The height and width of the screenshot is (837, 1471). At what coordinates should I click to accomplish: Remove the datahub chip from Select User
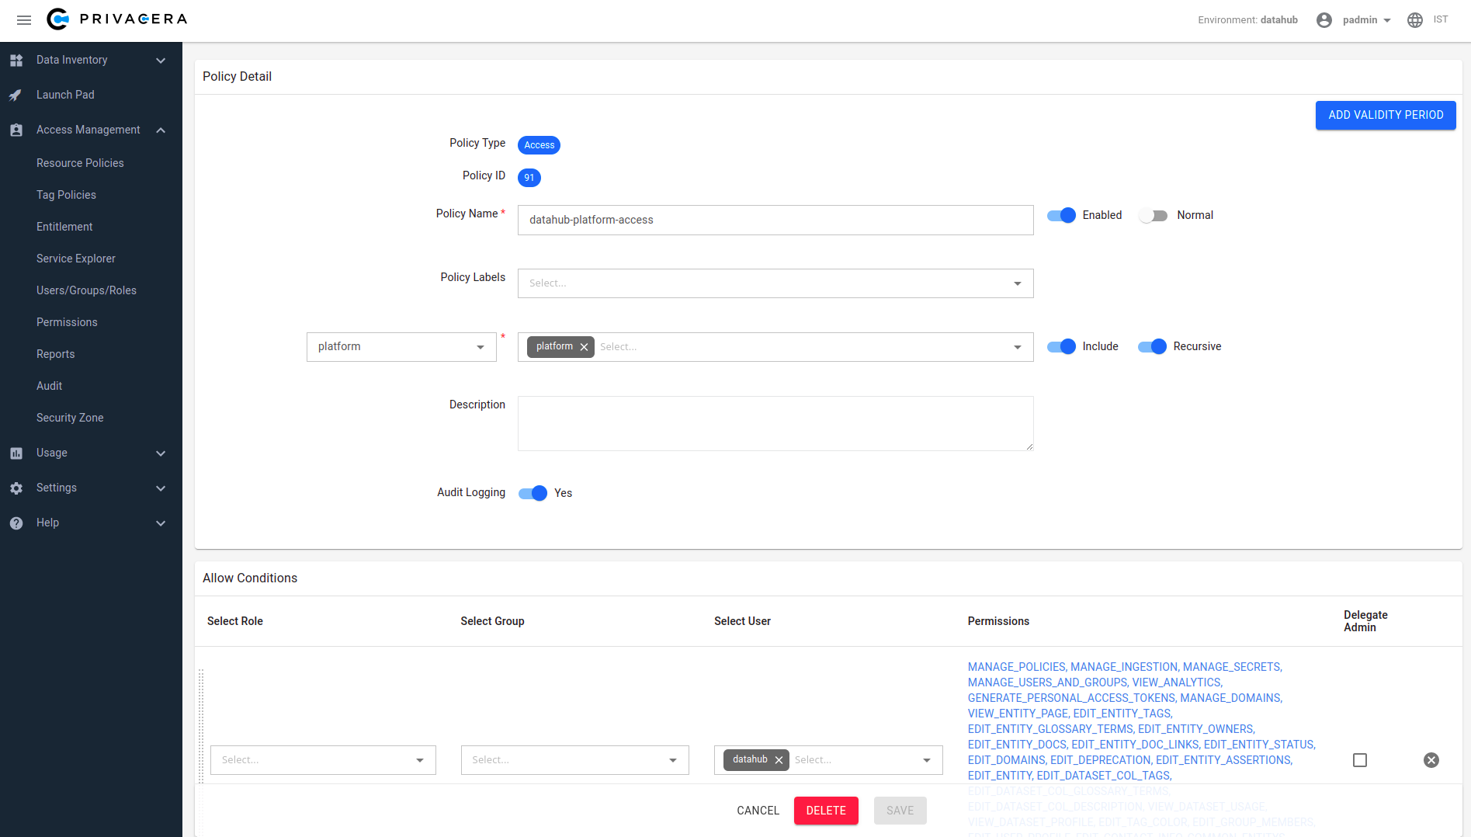point(779,760)
